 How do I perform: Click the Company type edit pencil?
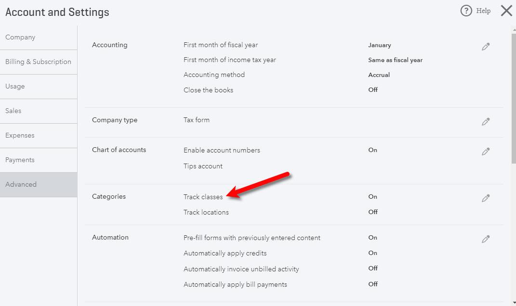486,122
